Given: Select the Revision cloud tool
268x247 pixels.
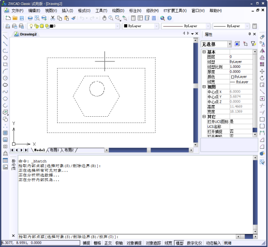Looking at the screenshot, I should pos(5,85).
